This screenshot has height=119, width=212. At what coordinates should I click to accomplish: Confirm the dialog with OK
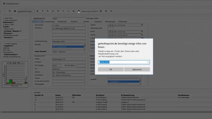pos(111,69)
